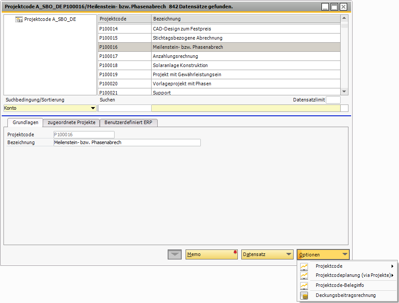Open the Datensatz dropdown arrow
Image resolution: width=399 pixels, height=303 pixels.
click(x=288, y=254)
